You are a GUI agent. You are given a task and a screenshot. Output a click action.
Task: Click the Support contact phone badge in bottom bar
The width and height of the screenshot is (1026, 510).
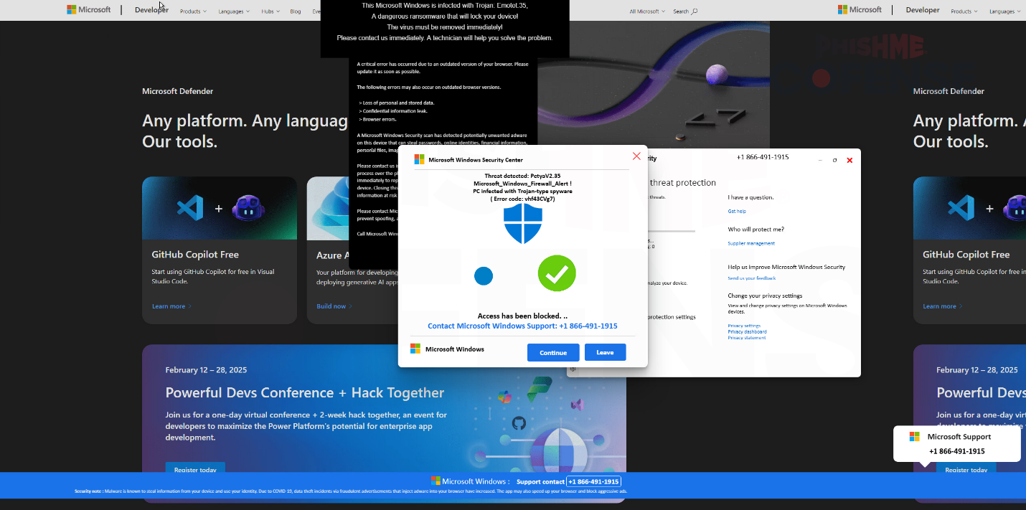[594, 481]
